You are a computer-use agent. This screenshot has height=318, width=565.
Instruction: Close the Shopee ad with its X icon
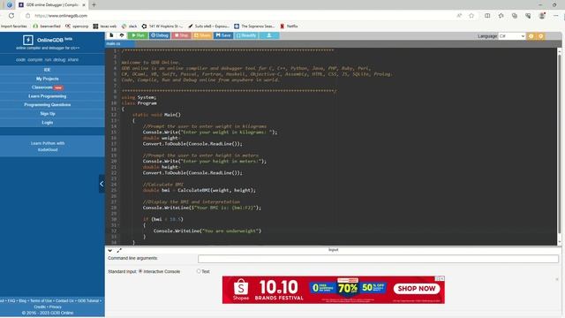point(442,279)
